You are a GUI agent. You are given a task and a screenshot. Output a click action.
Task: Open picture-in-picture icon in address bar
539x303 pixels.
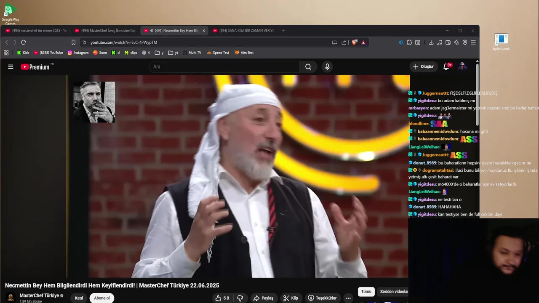tap(334, 43)
